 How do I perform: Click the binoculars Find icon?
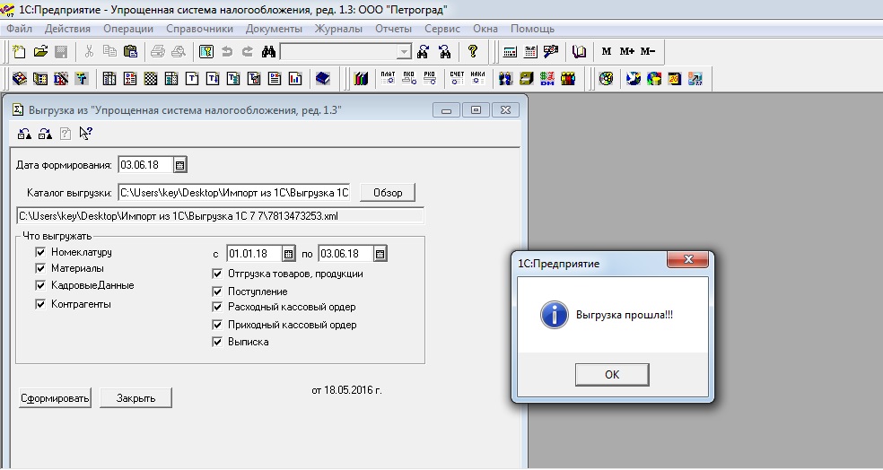tap(267, 51)
